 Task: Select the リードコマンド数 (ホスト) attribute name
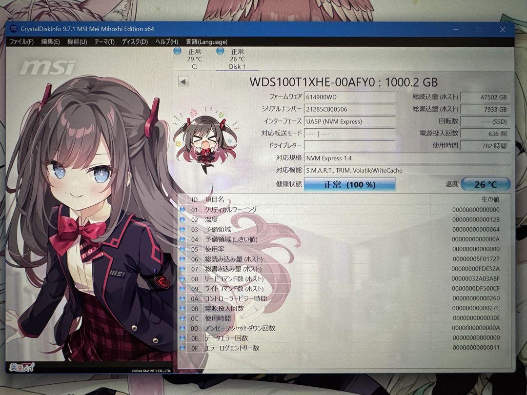pyautogui.click(x=234, y=279)
